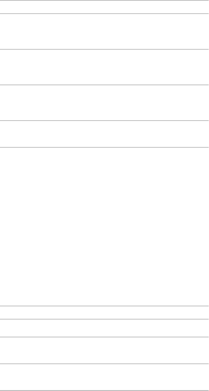Click the topmost horizontal divider line
Screen dimensions: 209x391
(104, 0)
